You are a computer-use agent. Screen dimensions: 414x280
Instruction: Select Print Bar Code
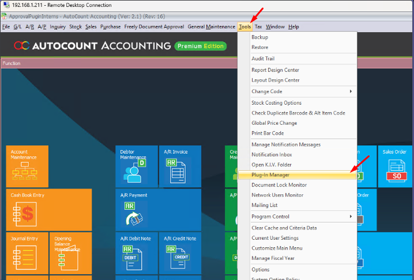tap(298, 133)
